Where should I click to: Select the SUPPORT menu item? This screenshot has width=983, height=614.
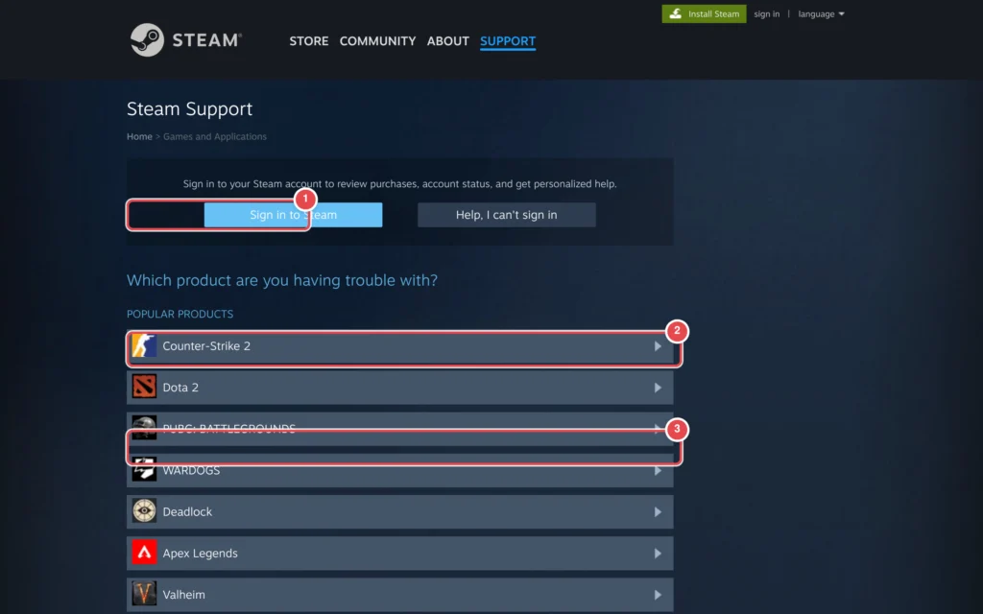point(508,41)
